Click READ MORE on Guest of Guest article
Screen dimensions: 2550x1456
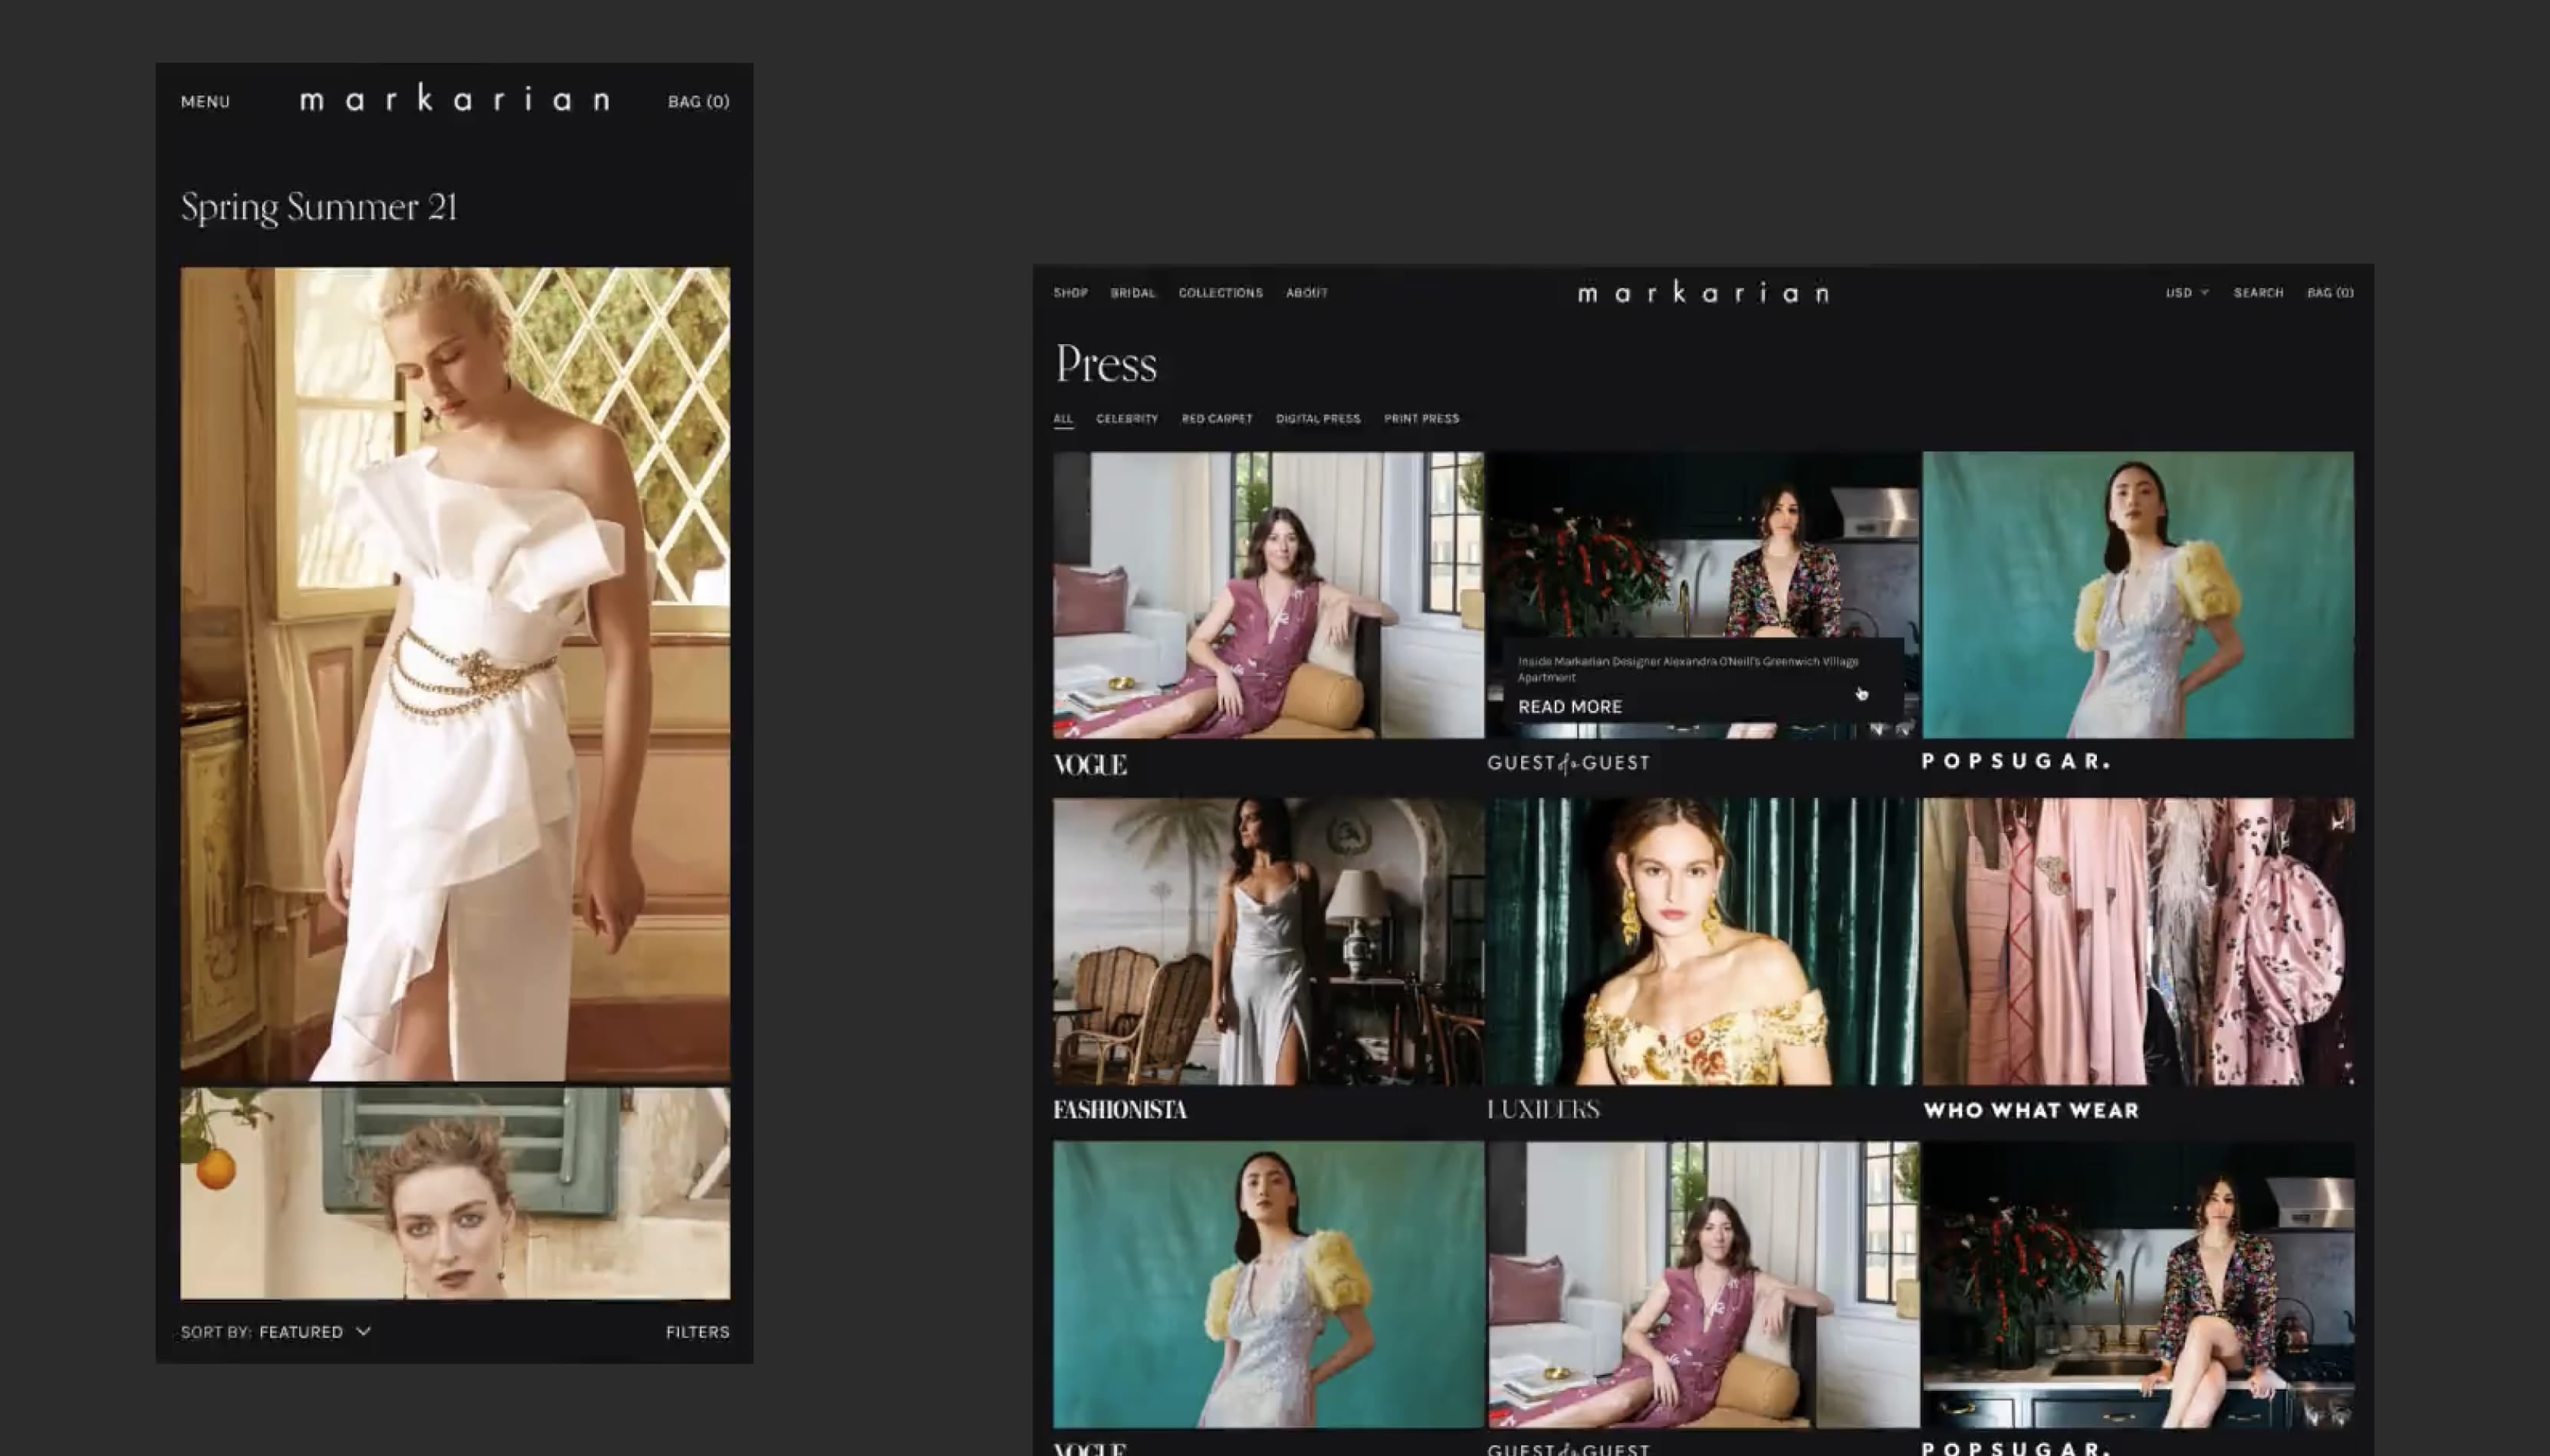pyautogui.click(x=1569, y=707)
